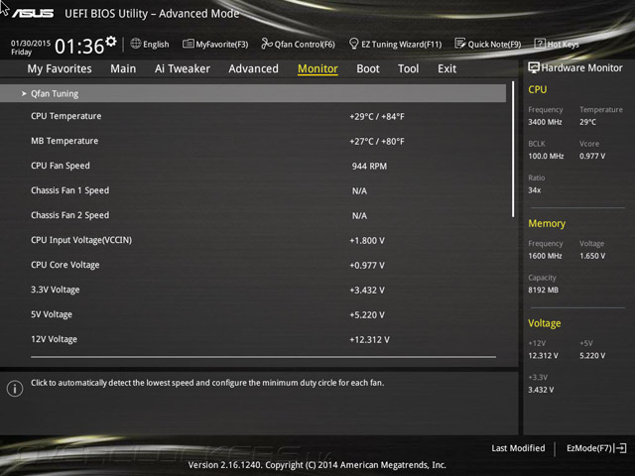This screenshot has width=635, height=476.
Task: Click the globe language icon
Action: [136, 44]
